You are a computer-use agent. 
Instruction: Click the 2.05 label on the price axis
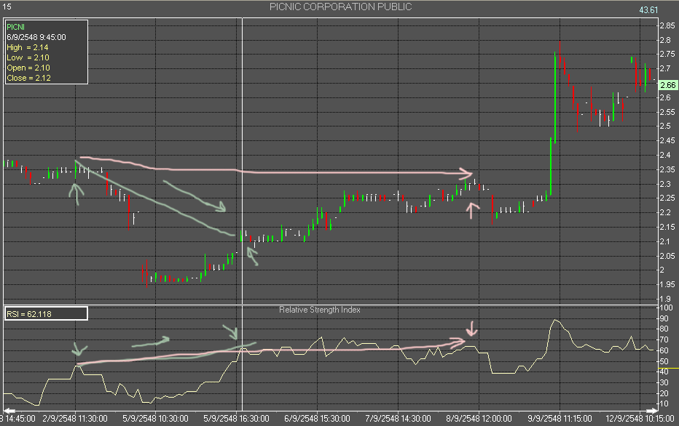pos(667,256)
